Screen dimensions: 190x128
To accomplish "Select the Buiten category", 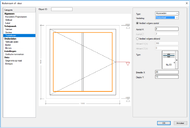I will click(x=8, y=45).
